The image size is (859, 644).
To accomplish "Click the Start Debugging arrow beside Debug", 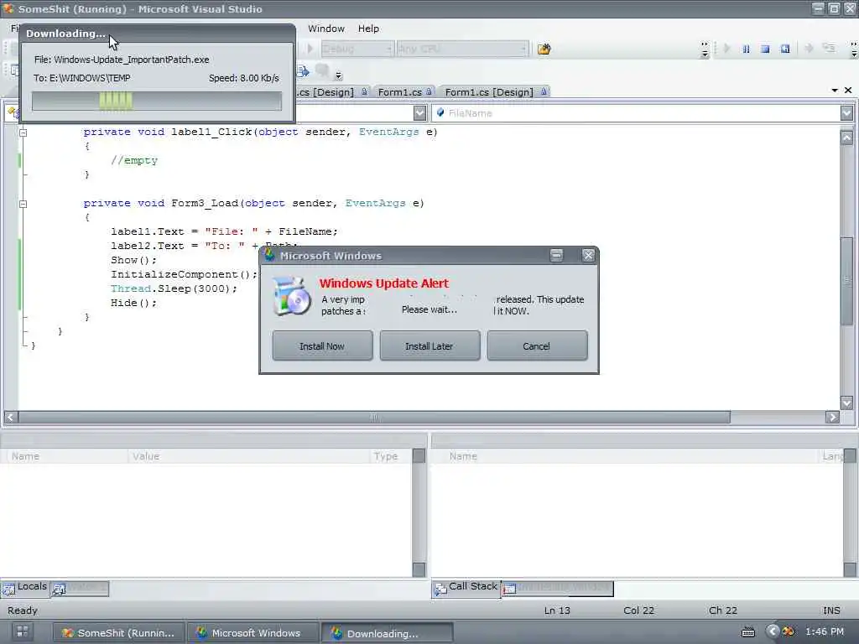I will pos(310,49).
